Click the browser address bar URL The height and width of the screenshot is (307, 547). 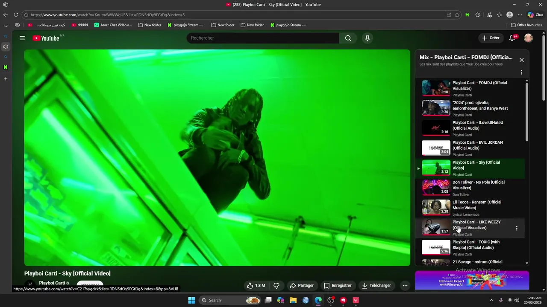pyautogui.click(x=108, y=14)
